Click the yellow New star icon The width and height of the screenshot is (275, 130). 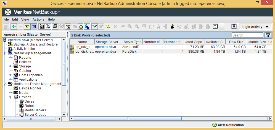(108, 27)
